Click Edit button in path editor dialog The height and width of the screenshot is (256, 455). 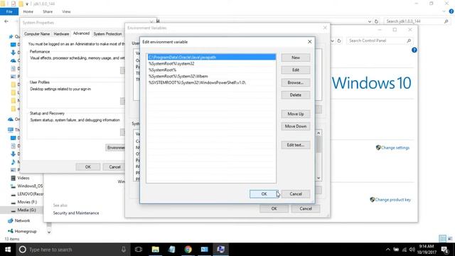pos(296,70)
